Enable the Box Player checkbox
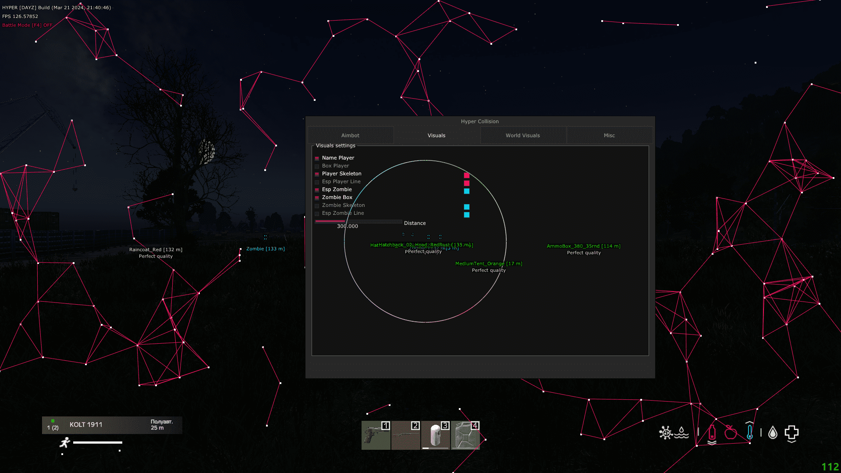The height and width of the screenshot is (473, 841). tap(317, 166)
